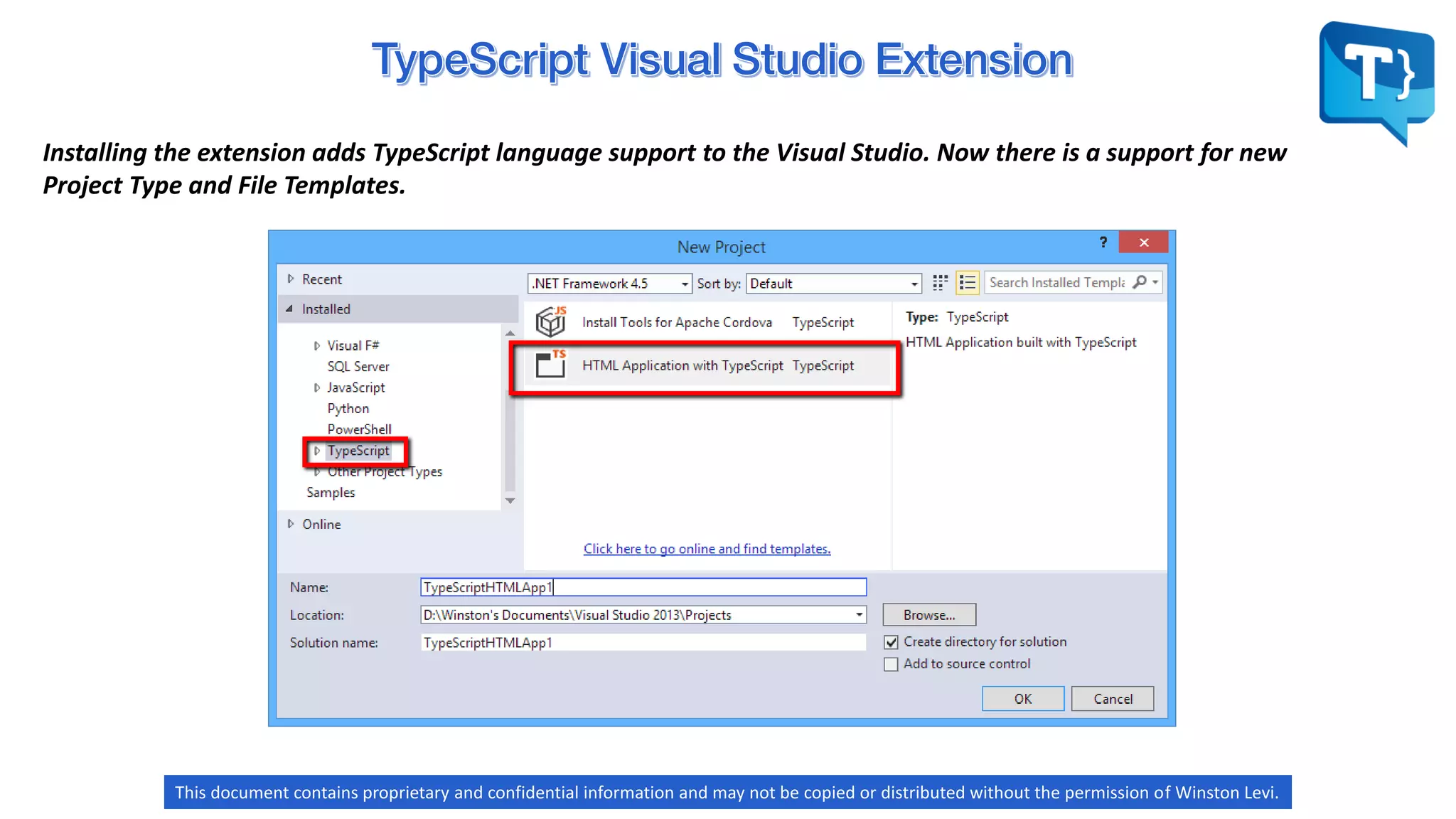Click the Browse... button
The image size is (1456, 819).
tap(929, 615)
